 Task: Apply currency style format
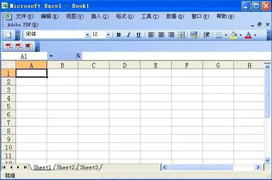point(194,35)
